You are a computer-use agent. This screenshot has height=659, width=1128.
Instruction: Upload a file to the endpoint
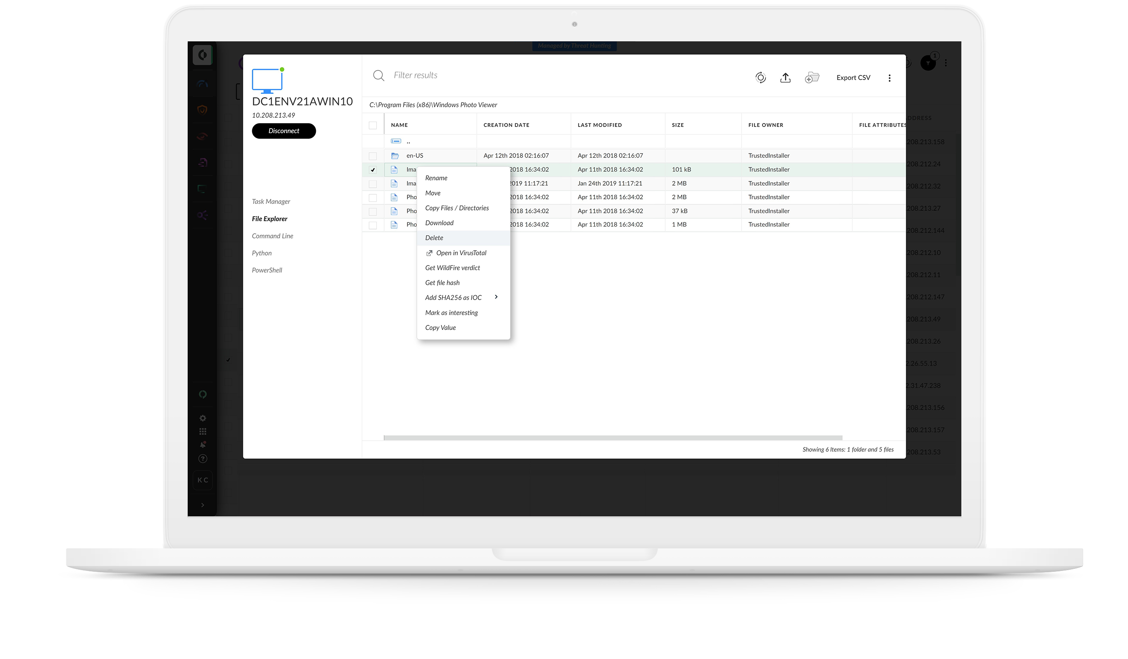pos(786,77)
